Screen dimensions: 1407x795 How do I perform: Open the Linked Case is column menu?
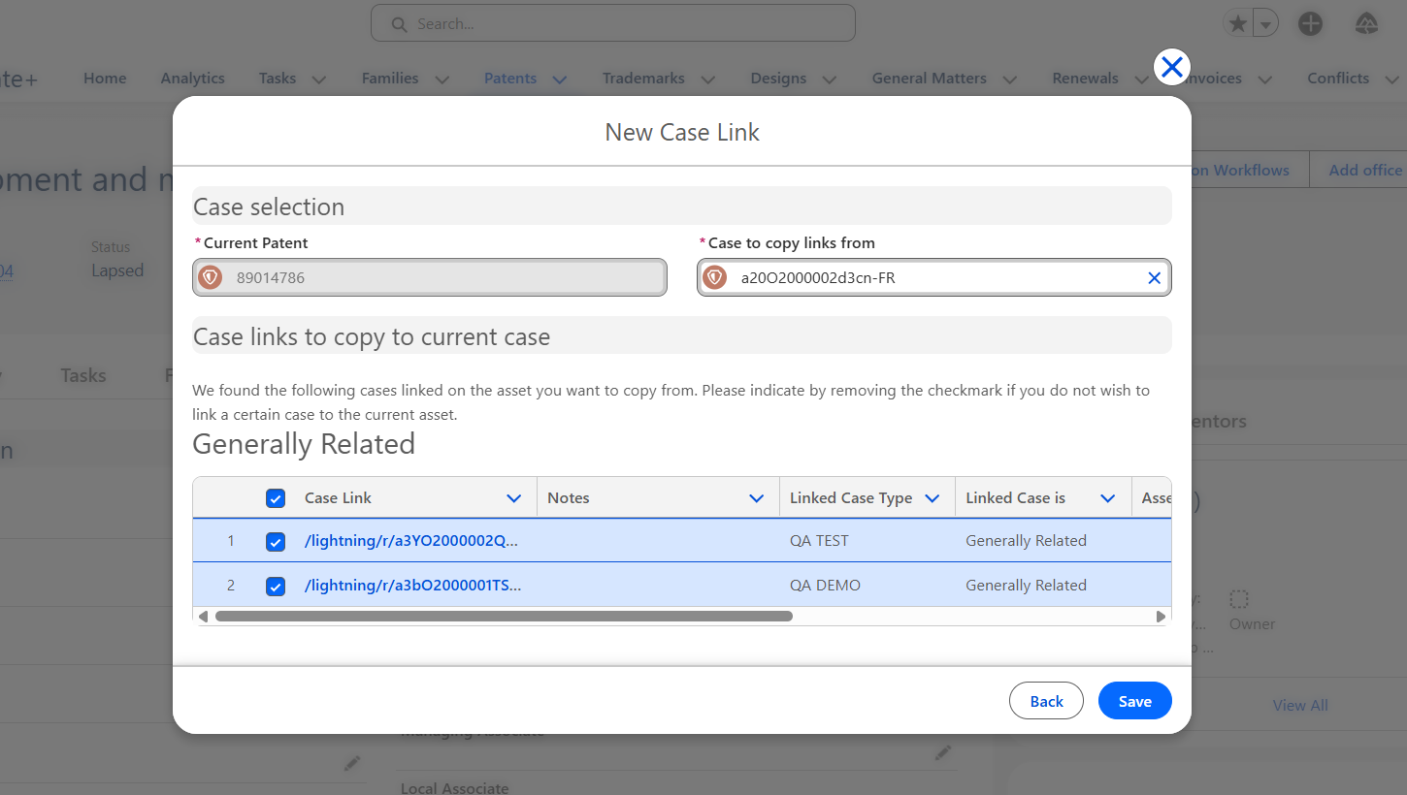pyautogui.click(x=1107, y=498)
